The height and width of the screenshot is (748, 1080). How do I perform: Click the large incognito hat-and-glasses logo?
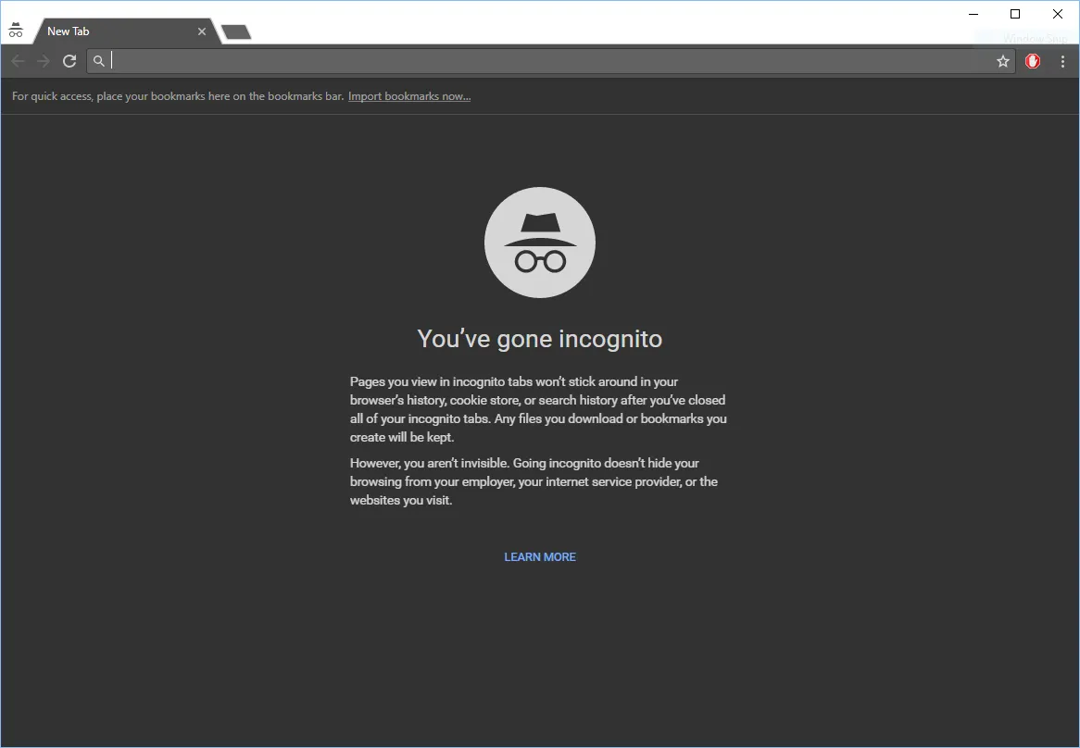tap(540, 243)
